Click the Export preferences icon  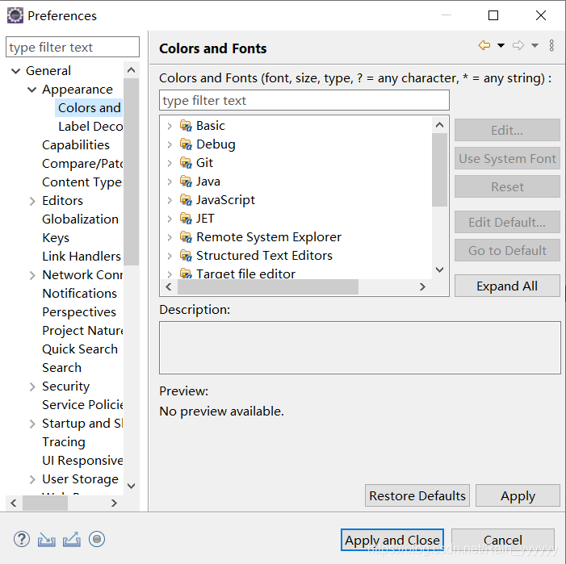[72, 540]
